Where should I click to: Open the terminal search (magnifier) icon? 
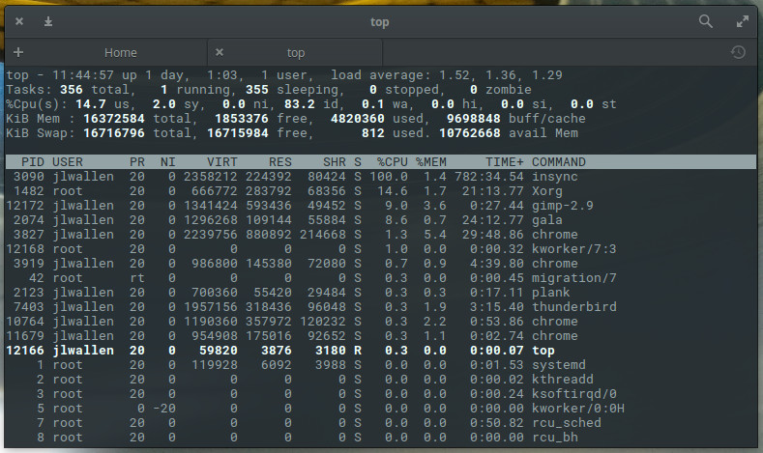(x=706, y=20)
